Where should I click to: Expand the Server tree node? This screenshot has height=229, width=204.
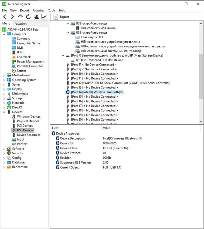point(4,85)
